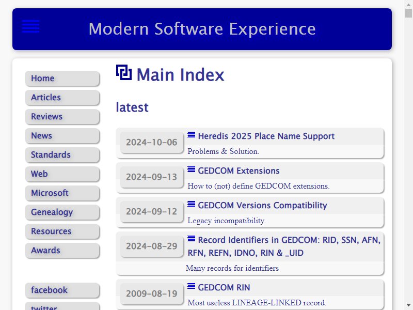Open the Web section

tap(62, 174)
